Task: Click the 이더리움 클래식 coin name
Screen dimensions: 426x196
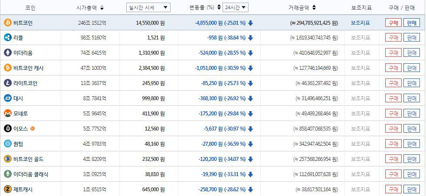Action: (31, 174)
